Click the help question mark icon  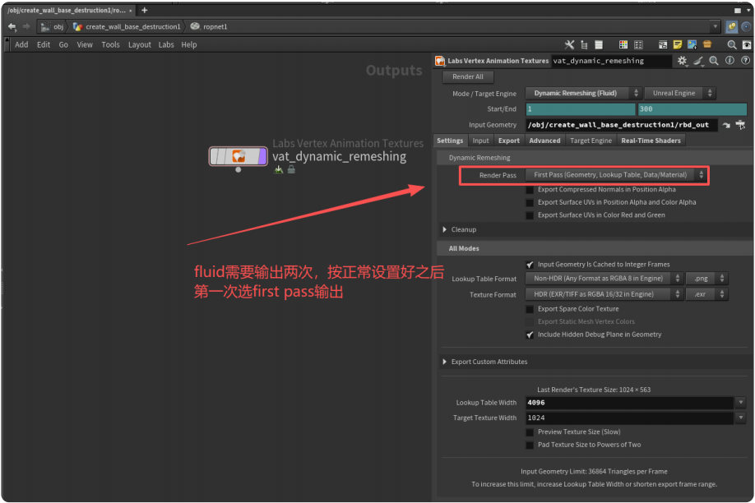(x=743, y=61)
